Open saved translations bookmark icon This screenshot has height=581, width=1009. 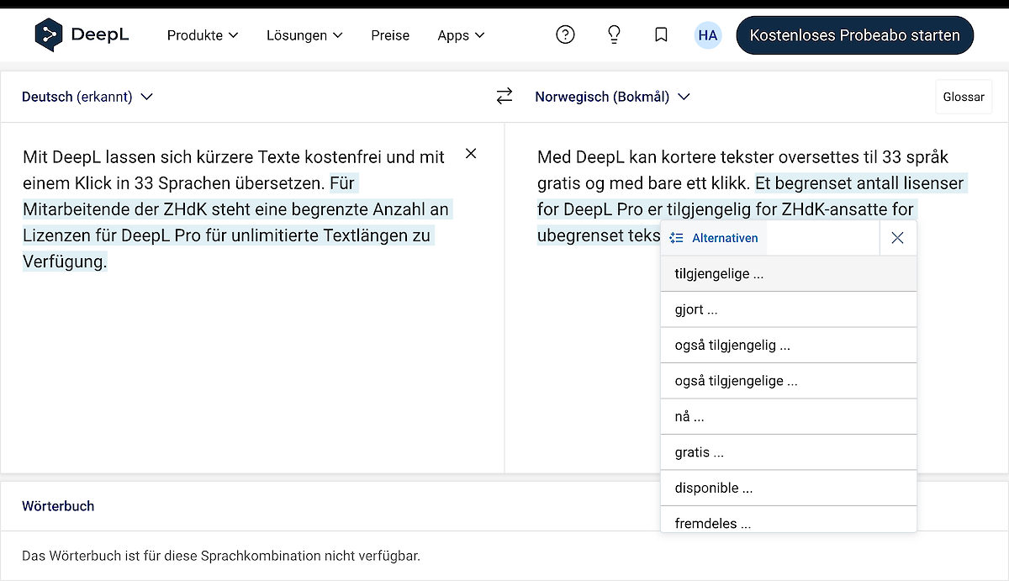pyautogui.click(x=661, y=35)
